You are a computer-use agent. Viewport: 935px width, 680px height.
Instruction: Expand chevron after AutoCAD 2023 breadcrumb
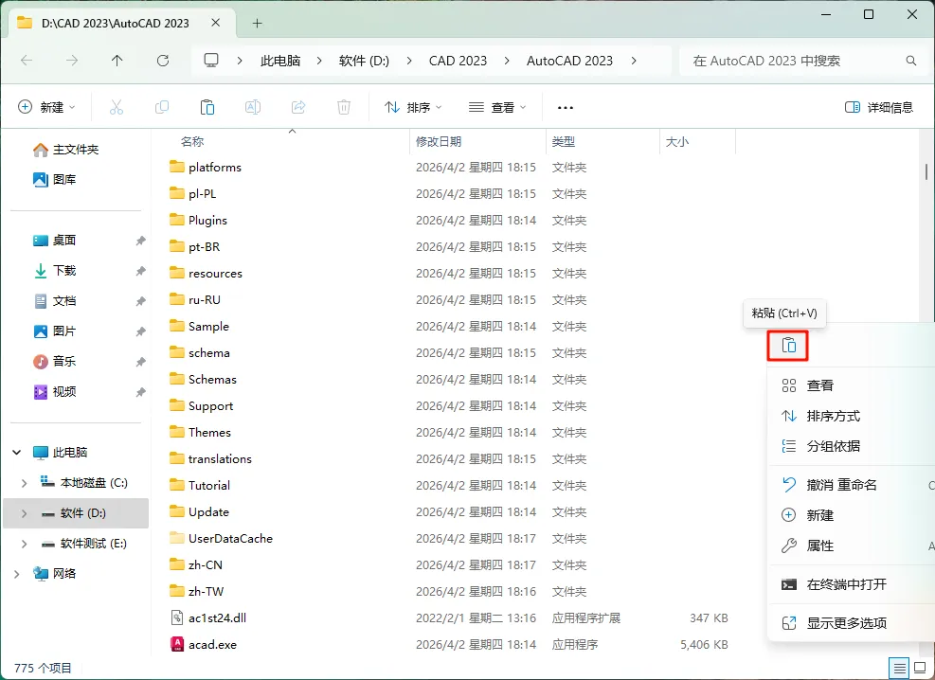point(633,61)
